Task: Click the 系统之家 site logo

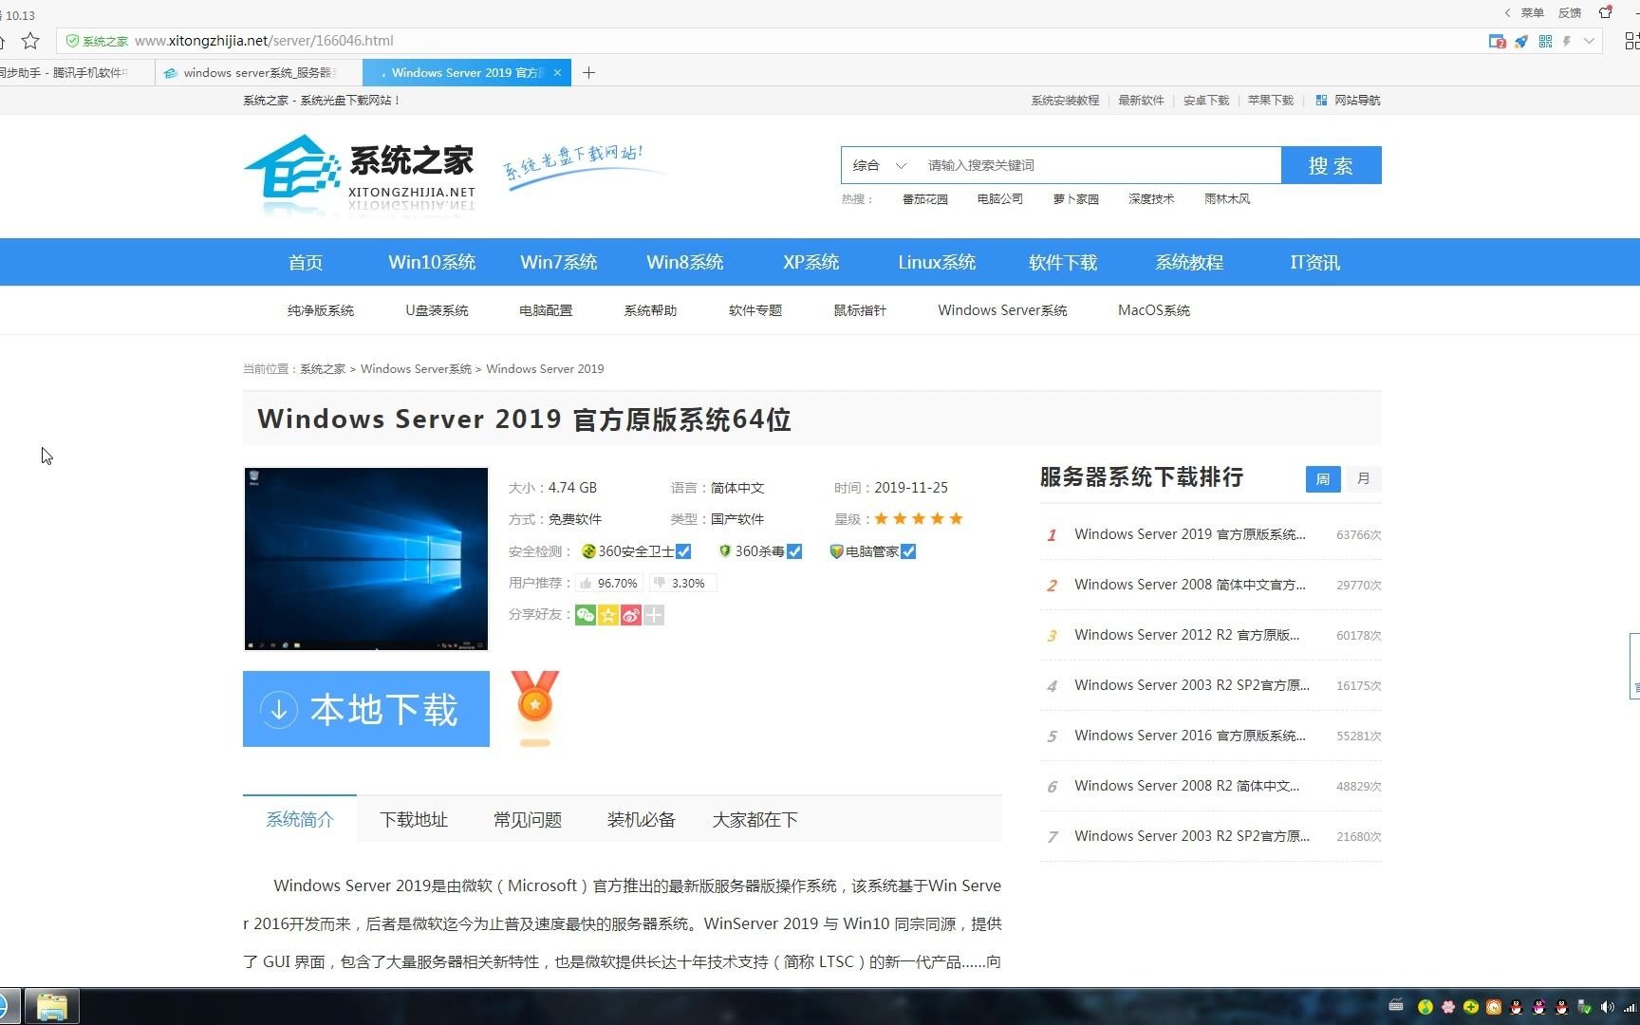Action: point(360,172)
